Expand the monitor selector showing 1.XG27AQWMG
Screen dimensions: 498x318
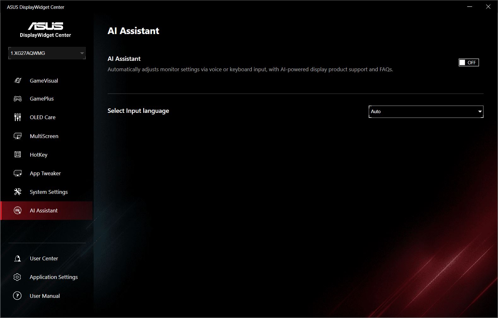click(47, 53)
